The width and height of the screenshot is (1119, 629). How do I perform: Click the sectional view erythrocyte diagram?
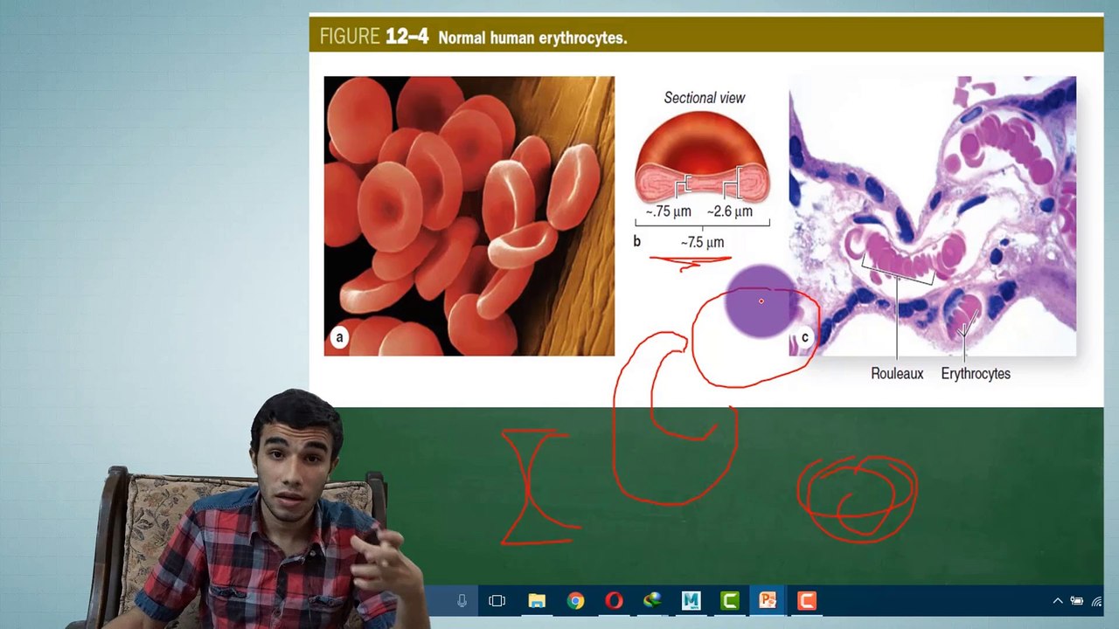click(x=703, y=157)
